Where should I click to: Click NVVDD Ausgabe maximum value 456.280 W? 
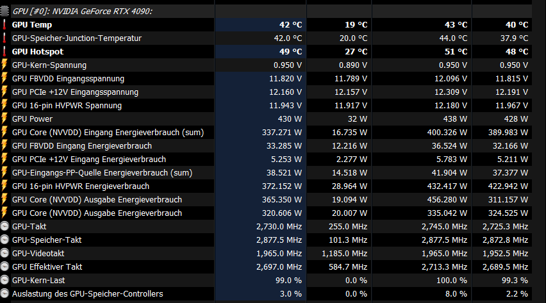[447, 200]
